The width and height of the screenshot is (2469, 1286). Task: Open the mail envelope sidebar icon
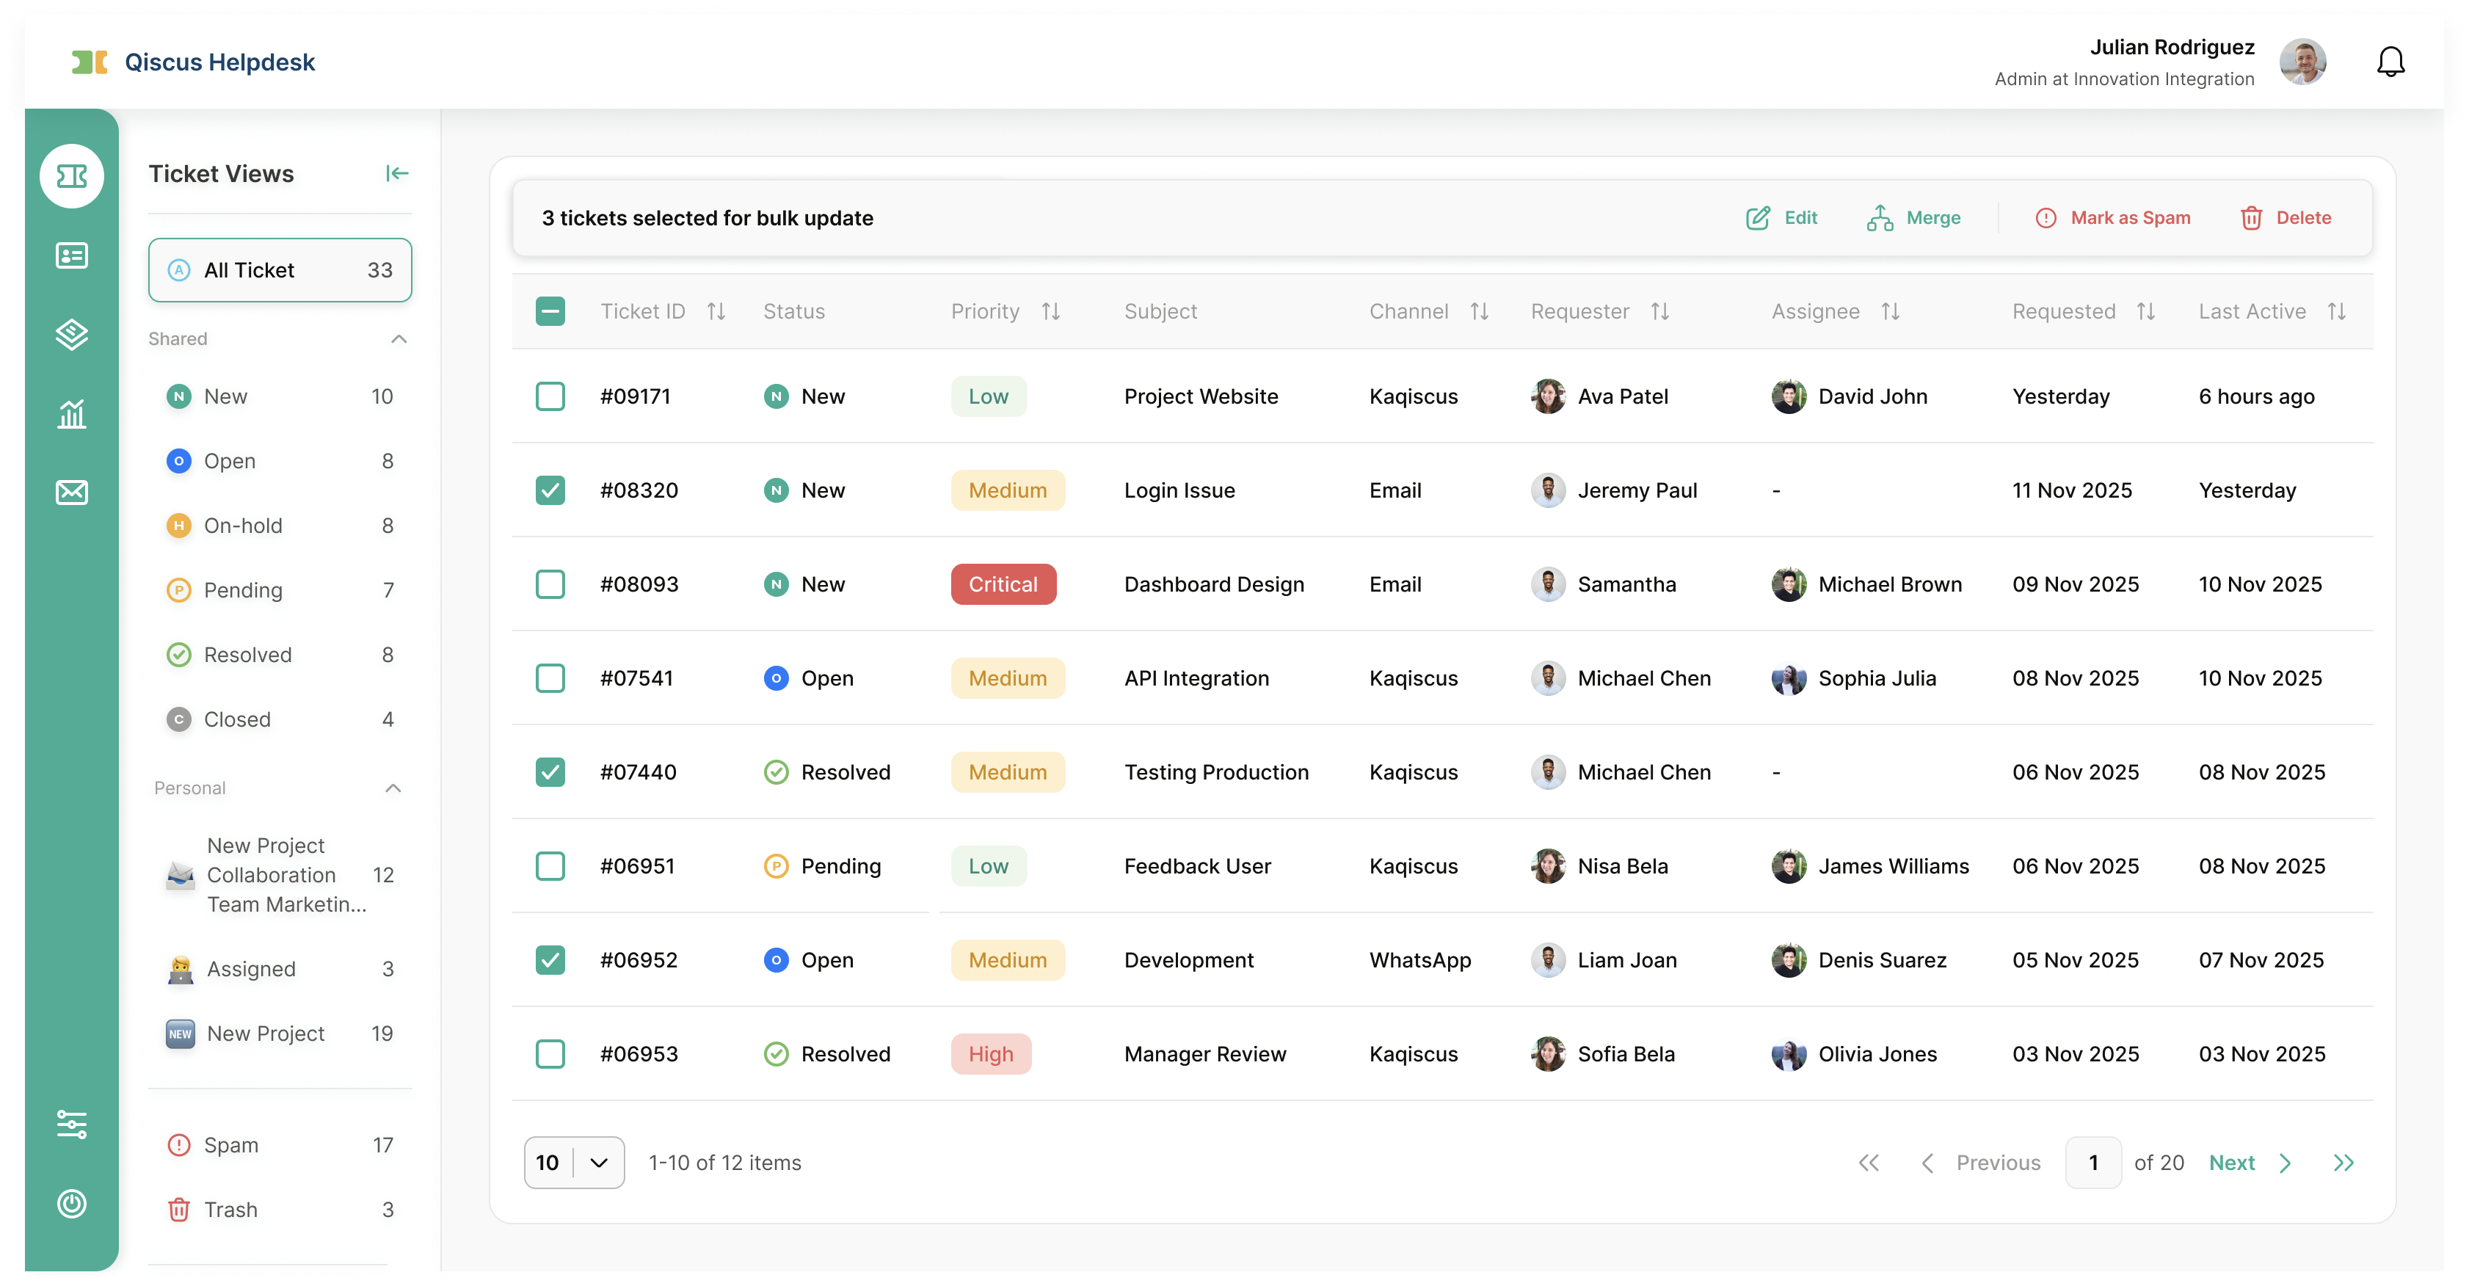pos(72,493)
